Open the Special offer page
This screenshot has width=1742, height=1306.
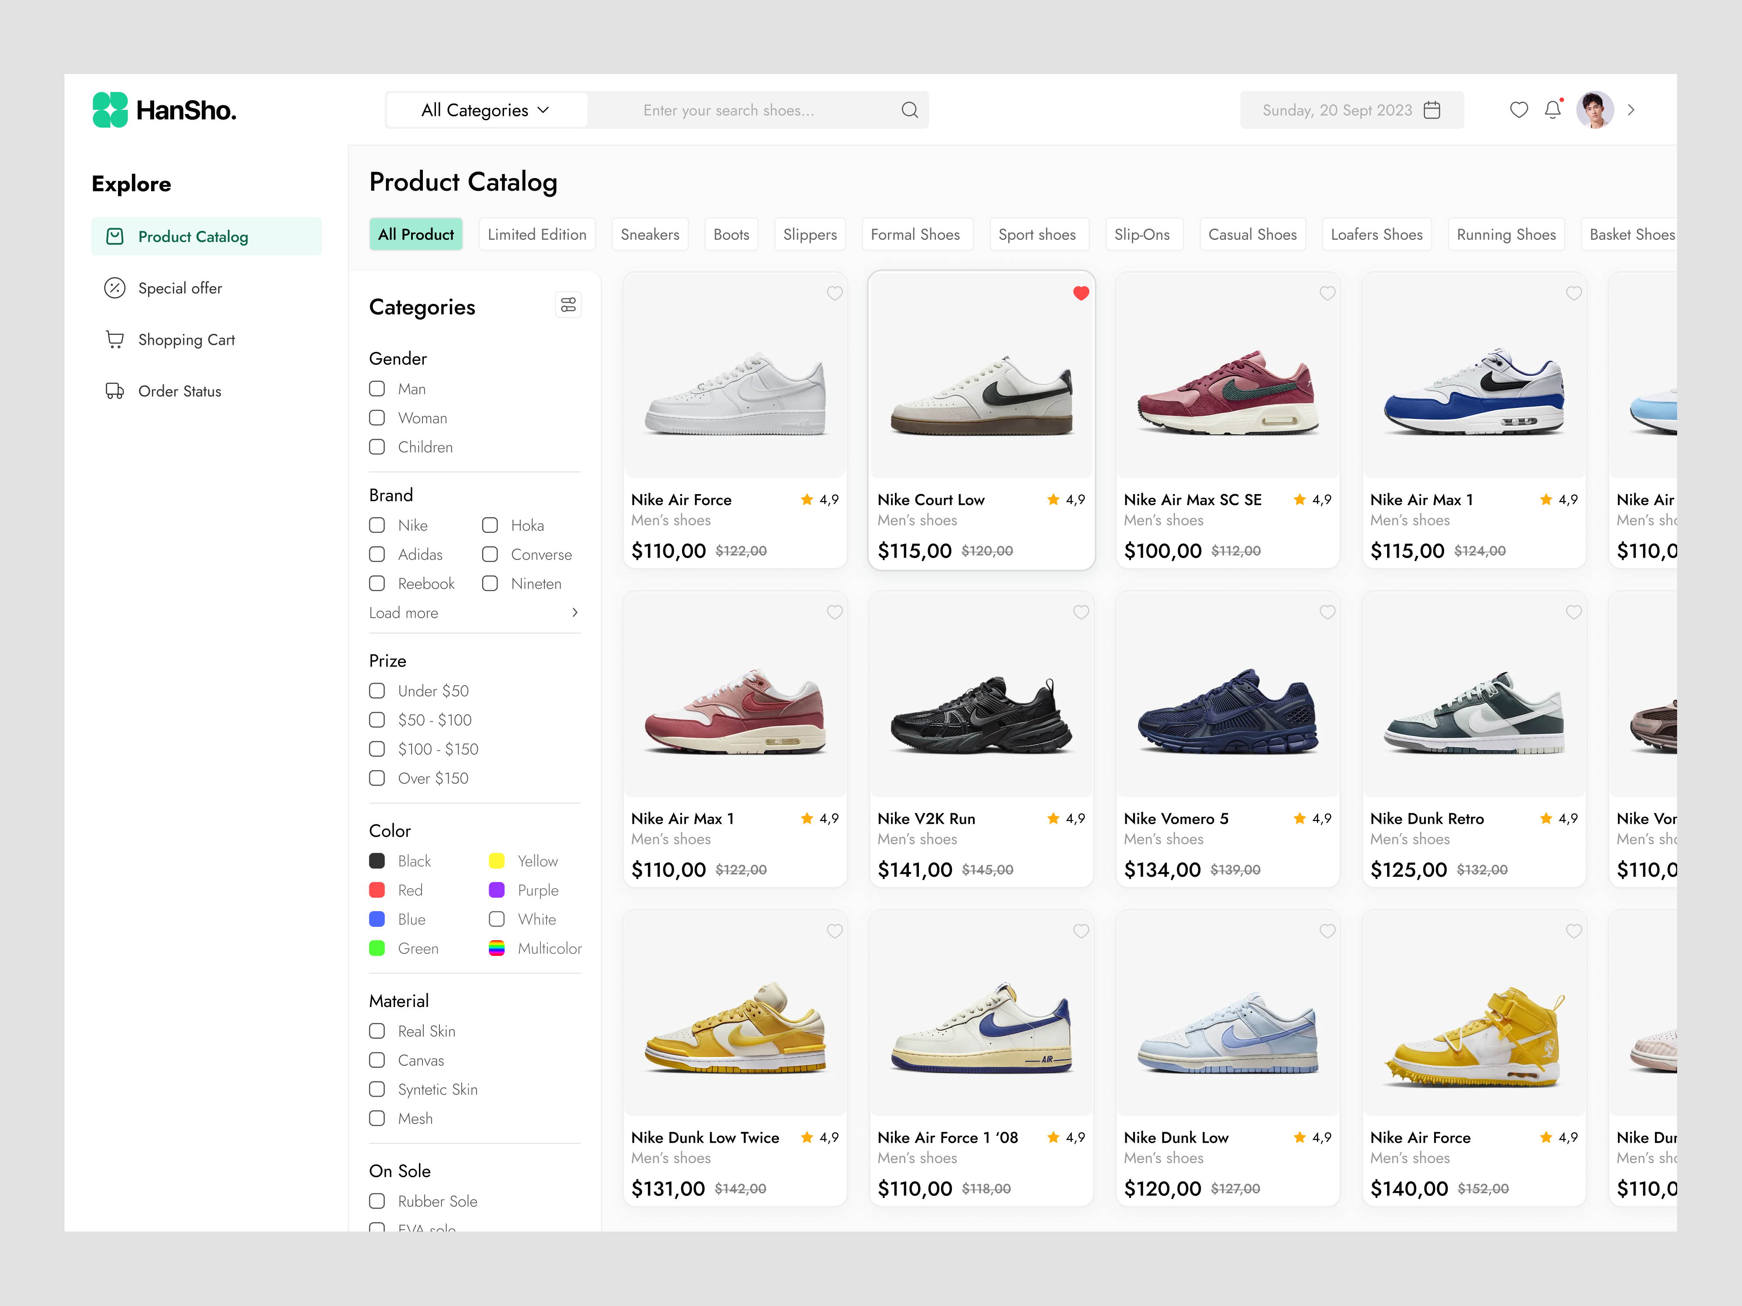(x=179, y=287)
